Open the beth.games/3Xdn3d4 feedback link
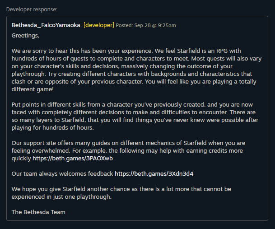 [x=154, y=174]
